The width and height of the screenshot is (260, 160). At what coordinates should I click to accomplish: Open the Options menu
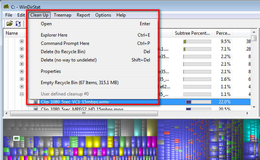[103, 15]
